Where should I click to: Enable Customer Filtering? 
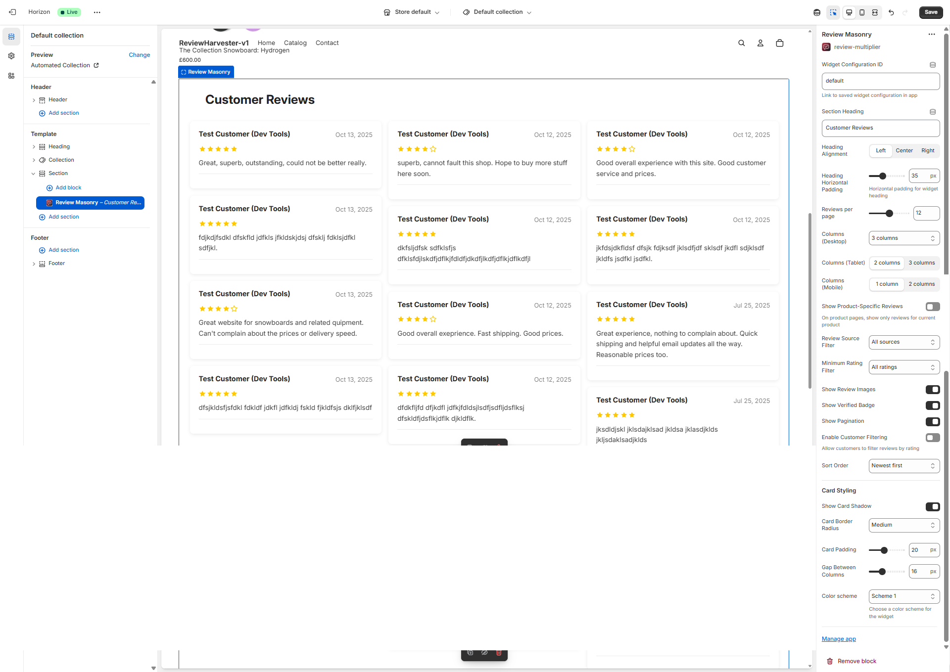click(933, 438)
